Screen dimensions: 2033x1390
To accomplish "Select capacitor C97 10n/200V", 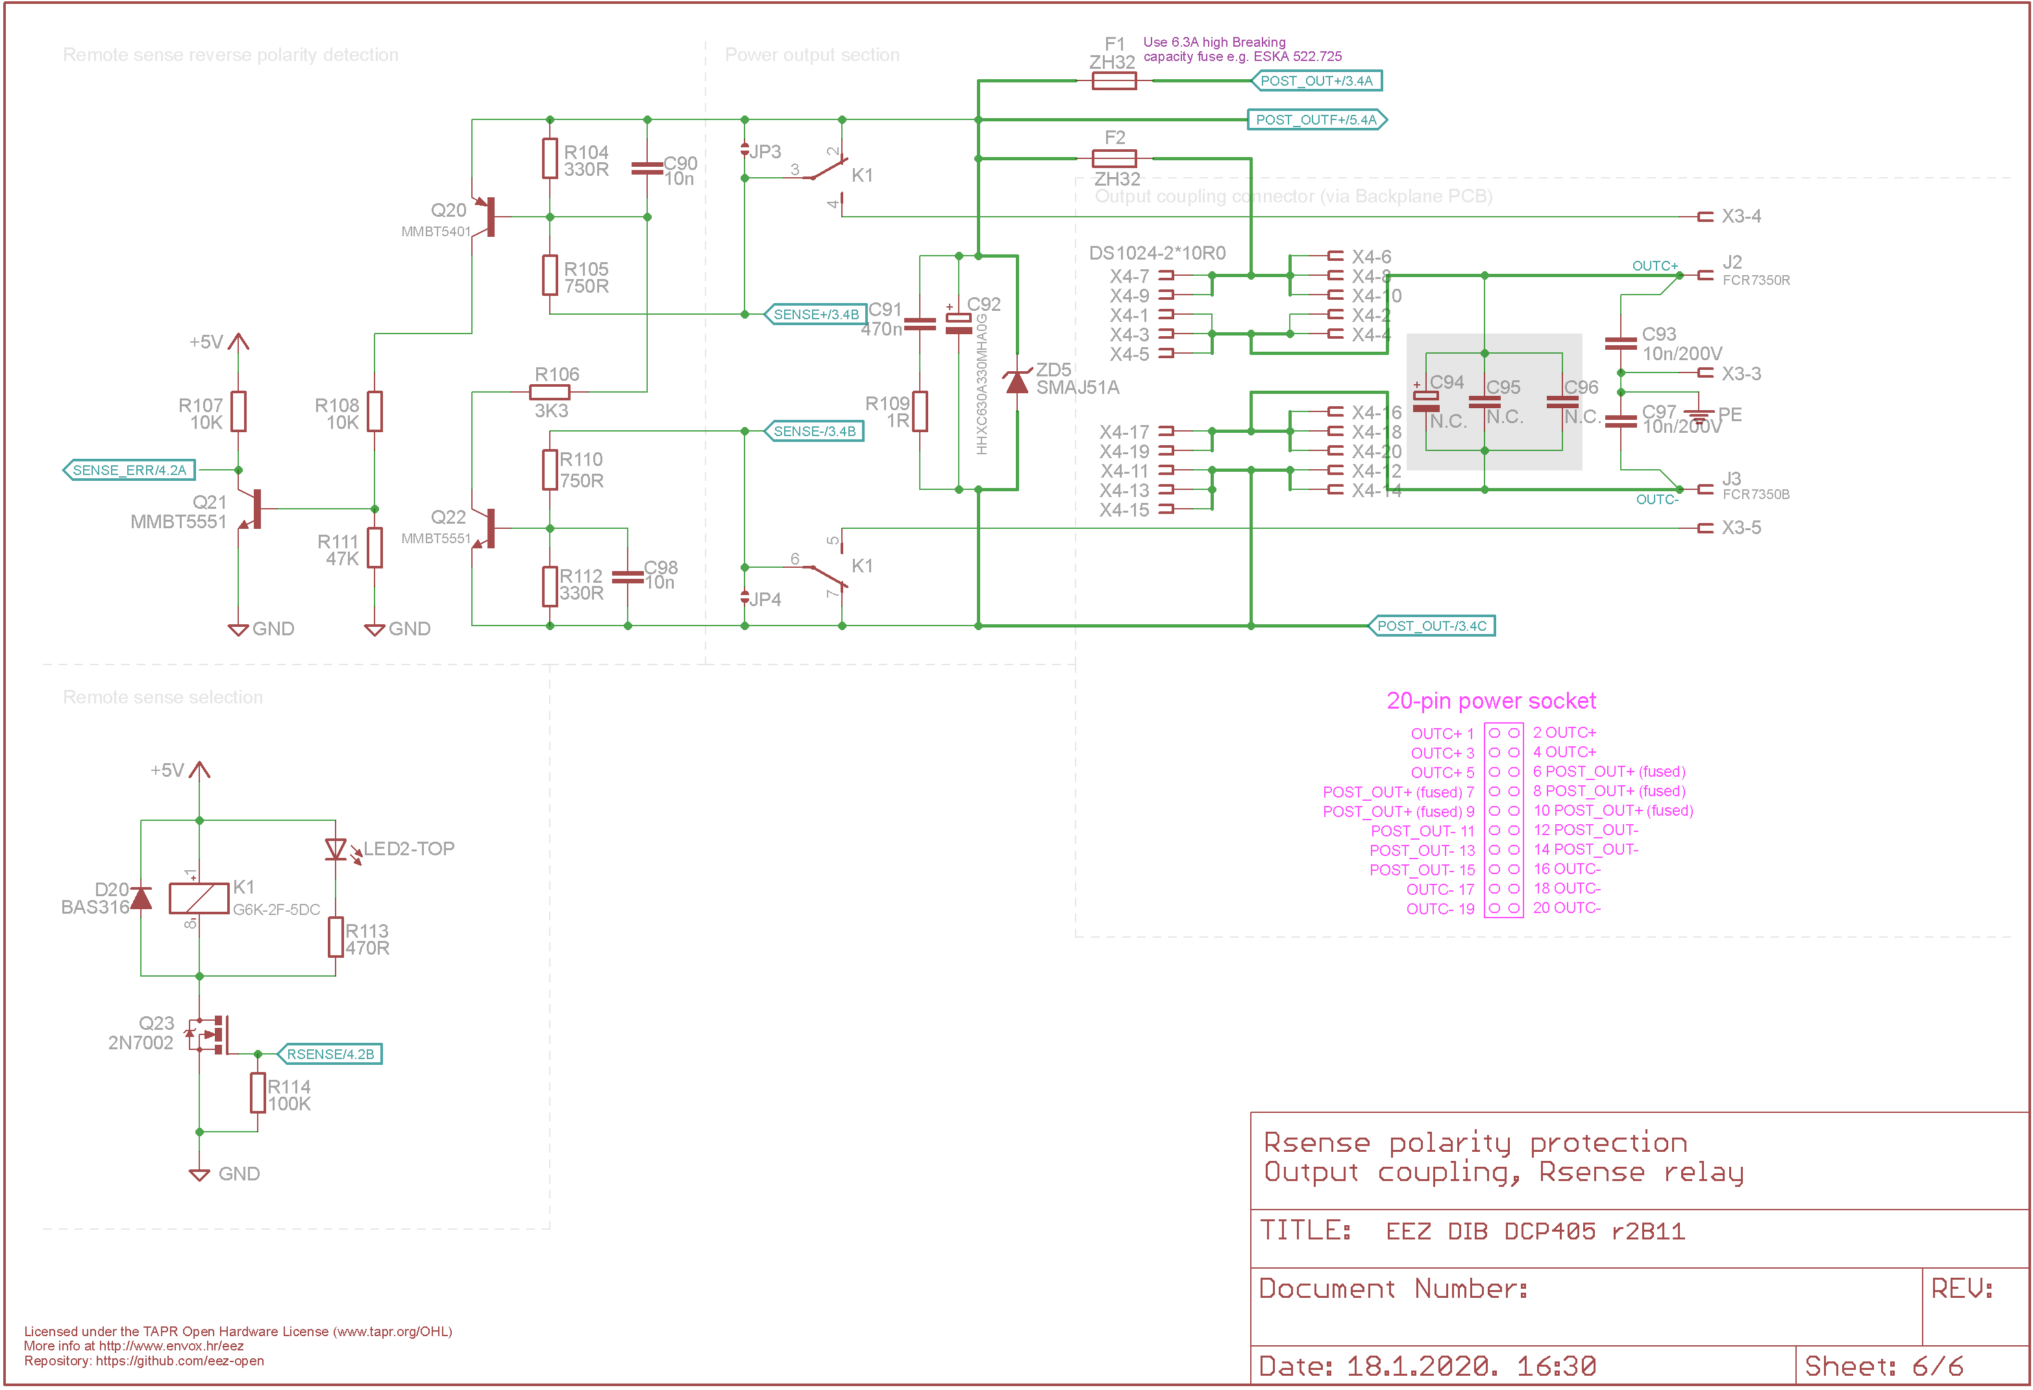I will coord(1620,421).
